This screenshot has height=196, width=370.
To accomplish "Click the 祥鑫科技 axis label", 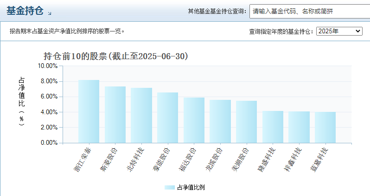I will (293, 160).
